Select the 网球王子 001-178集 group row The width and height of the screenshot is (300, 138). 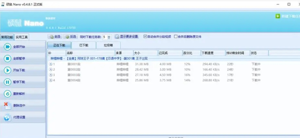[99, 59]
